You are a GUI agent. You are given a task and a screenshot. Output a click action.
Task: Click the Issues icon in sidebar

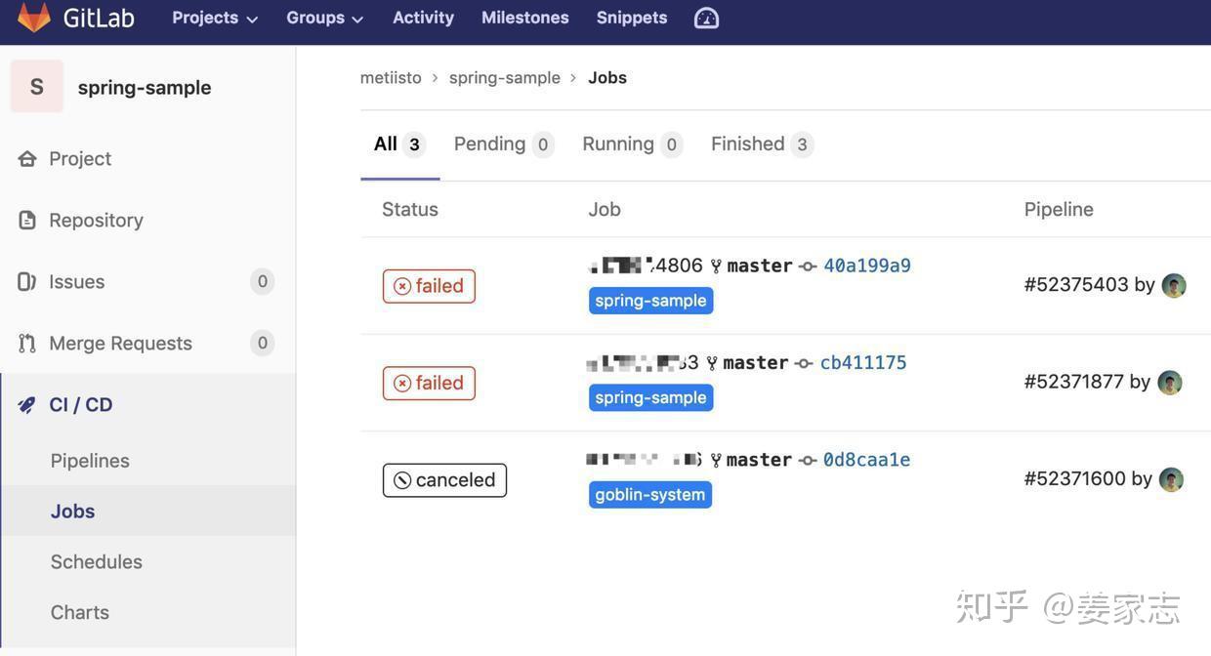point(27,281)
